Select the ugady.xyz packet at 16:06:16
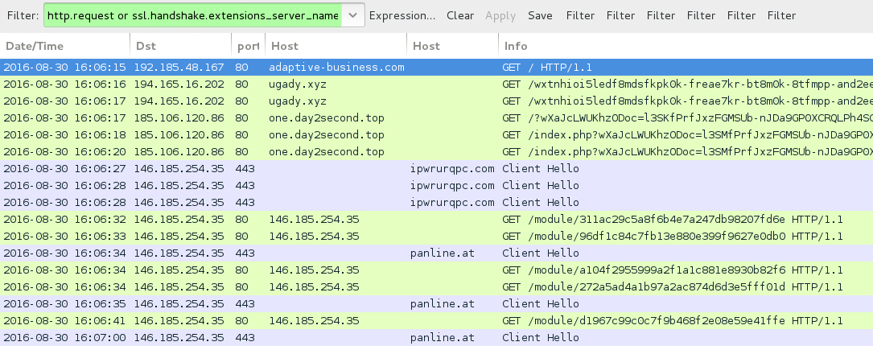This screenshot has width=873, height=346. click(x=298, y=84)
